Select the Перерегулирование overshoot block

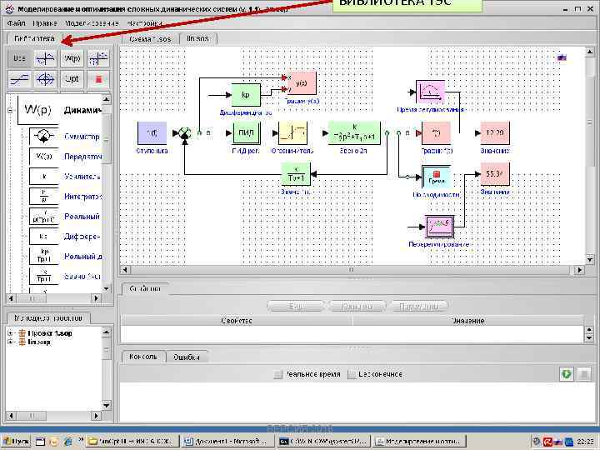[x=440, y=227]
